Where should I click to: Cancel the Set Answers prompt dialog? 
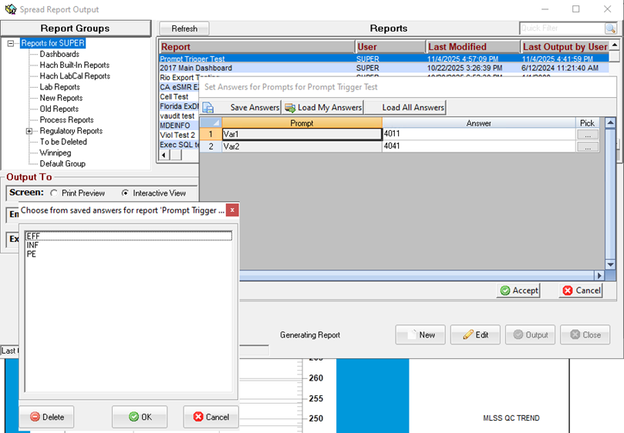(581, 290)
